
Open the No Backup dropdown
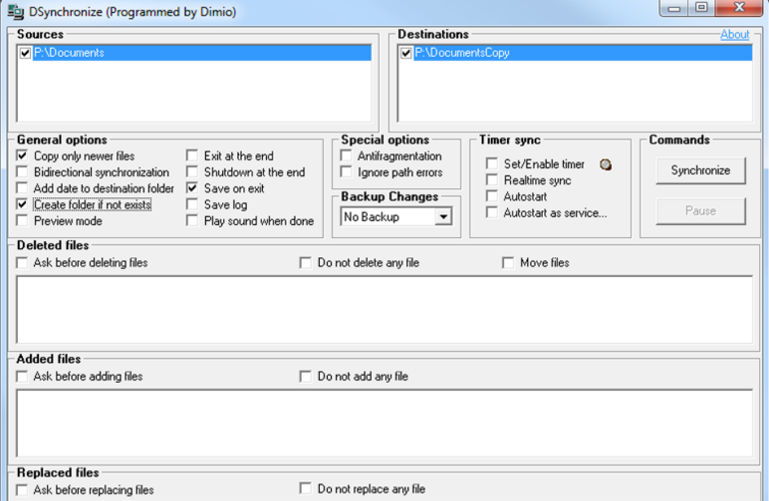(444, 216)
